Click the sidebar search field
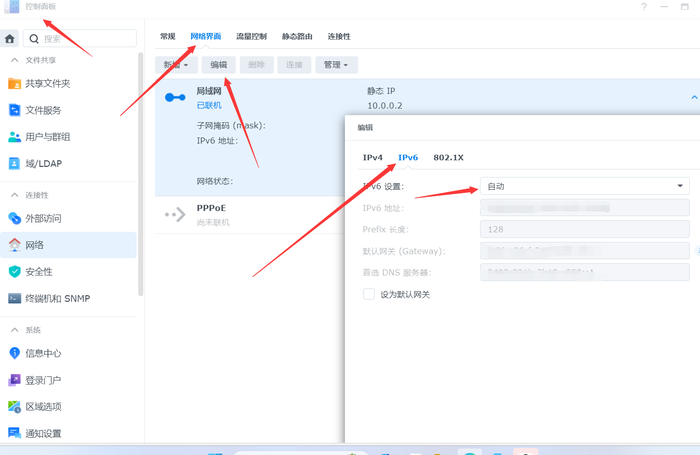The width and height of the screenshot is (700, 455). [80, 39]
